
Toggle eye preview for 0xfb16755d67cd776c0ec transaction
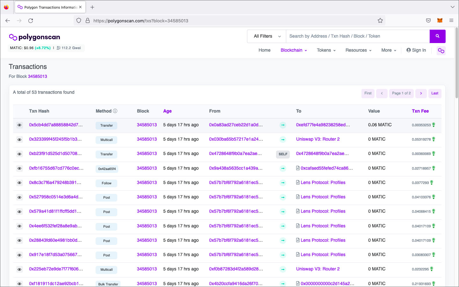[19, 168]
